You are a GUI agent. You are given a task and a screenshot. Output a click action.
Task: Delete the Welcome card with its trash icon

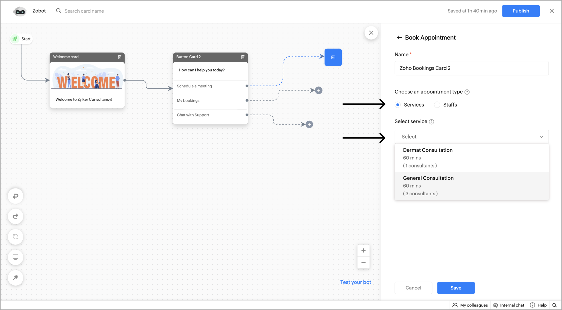coord(119,57)
